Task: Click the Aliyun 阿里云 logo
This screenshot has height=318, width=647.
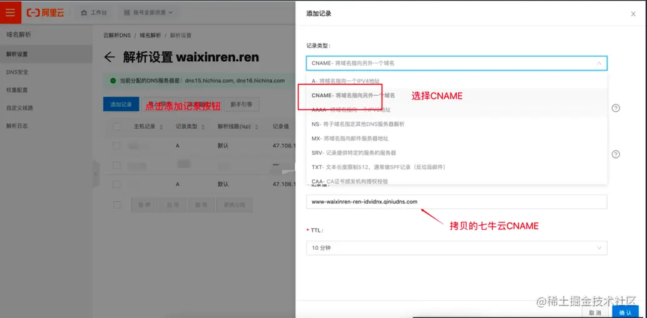Action: 46,12
